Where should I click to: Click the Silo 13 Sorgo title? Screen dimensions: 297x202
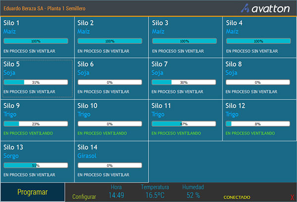tap(13, 147)
